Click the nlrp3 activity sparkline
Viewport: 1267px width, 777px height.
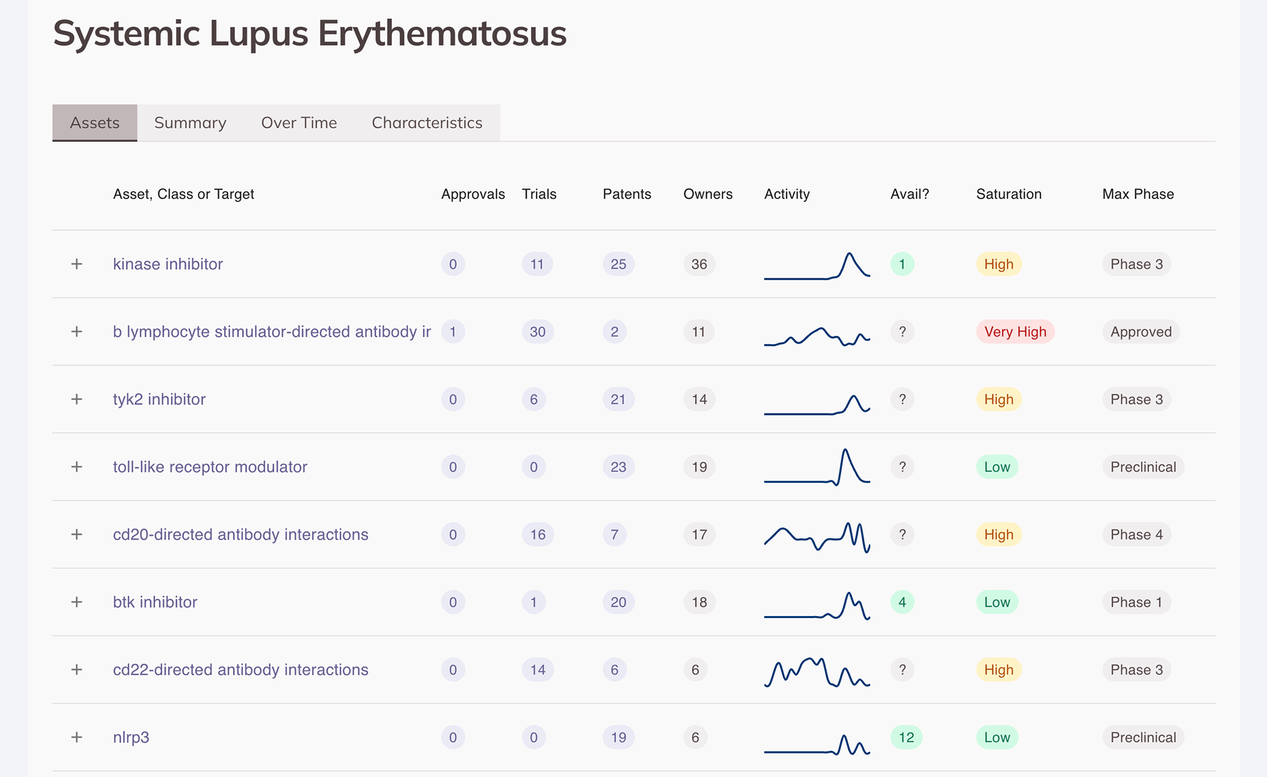817,745
